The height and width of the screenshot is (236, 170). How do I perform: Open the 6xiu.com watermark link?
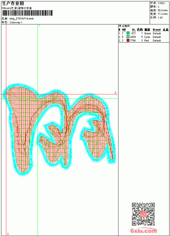(x=143, y=231)
